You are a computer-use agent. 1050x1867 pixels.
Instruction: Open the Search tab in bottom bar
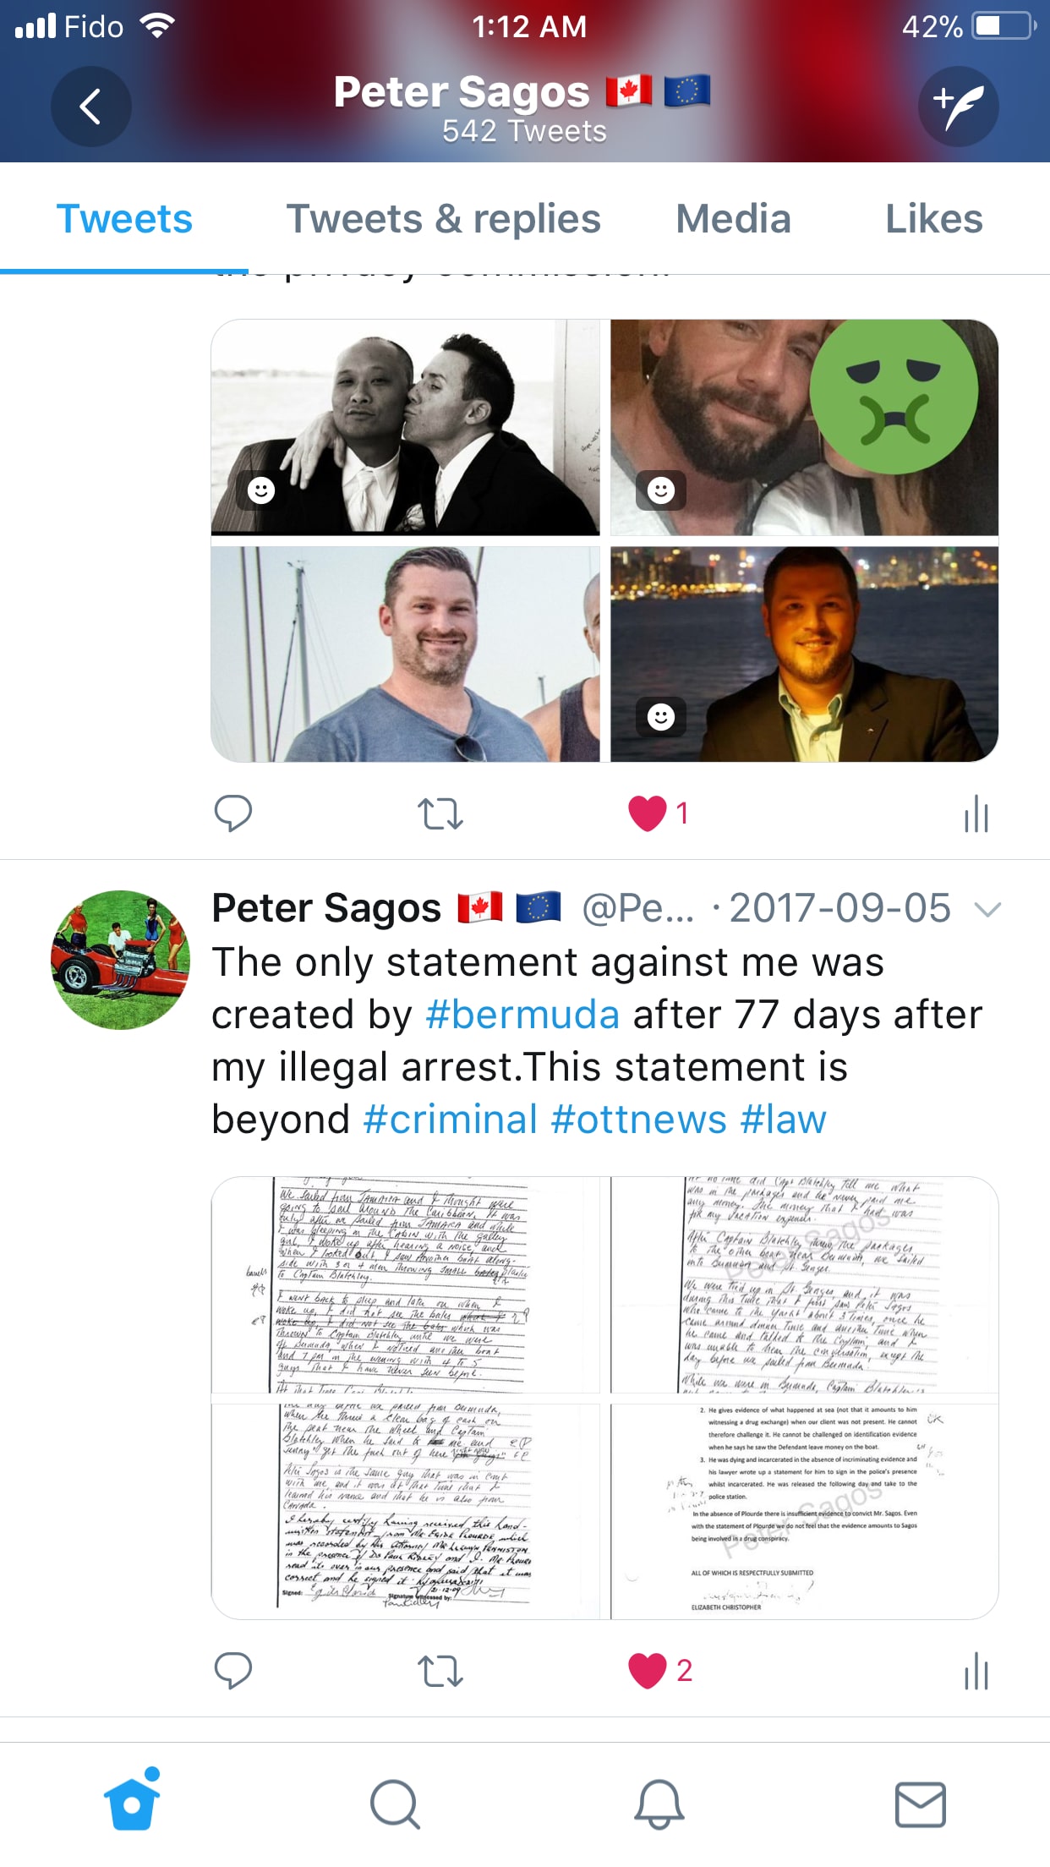pyautogui.click(x=395, y=1804)
